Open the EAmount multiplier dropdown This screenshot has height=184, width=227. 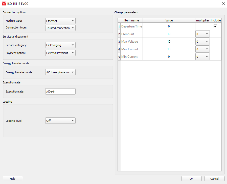(202, 34)
